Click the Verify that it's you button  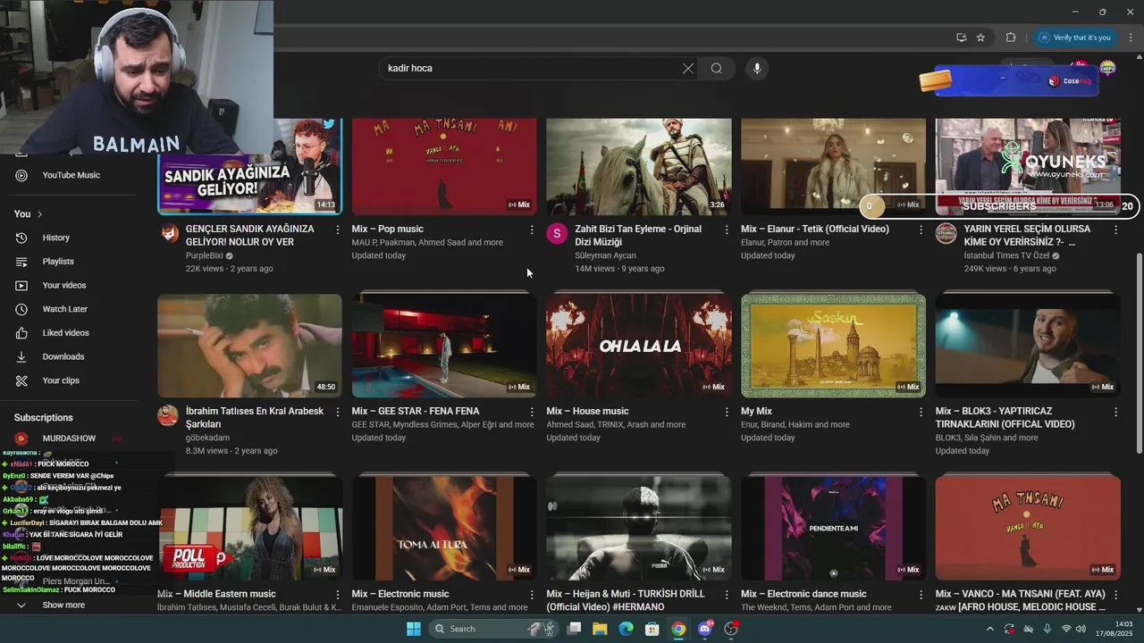pyautogui.click(x=1075, y=38)
